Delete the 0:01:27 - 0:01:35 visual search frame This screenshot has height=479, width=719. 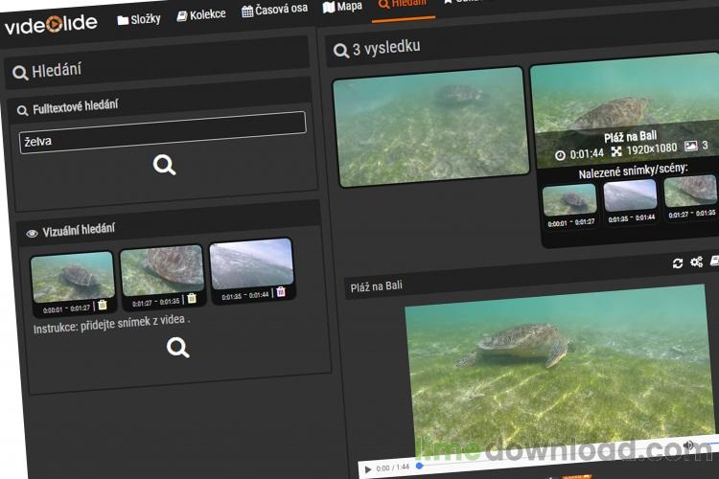point(192,298)
